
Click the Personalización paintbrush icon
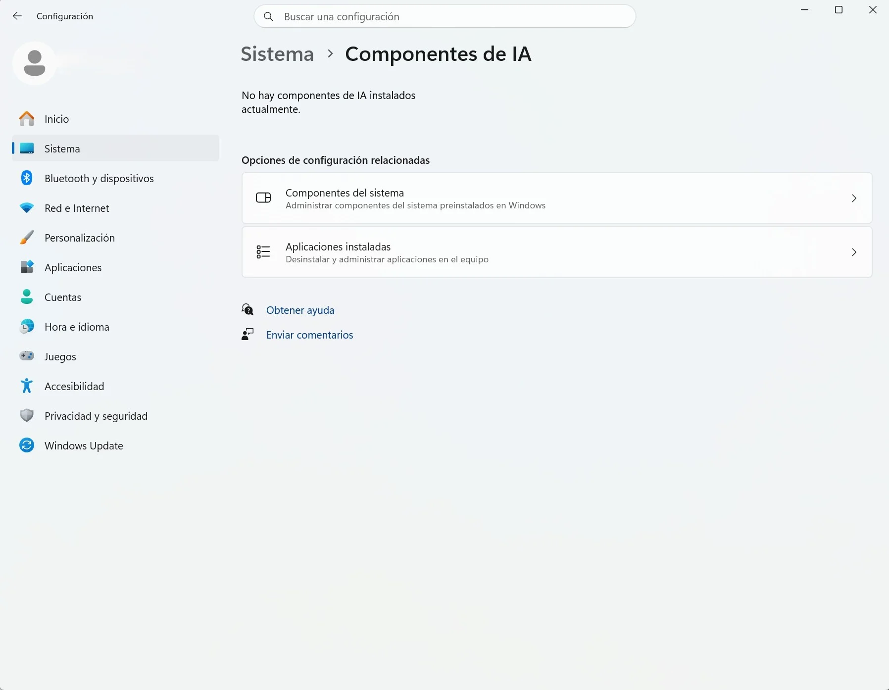(x=27, y=238)
